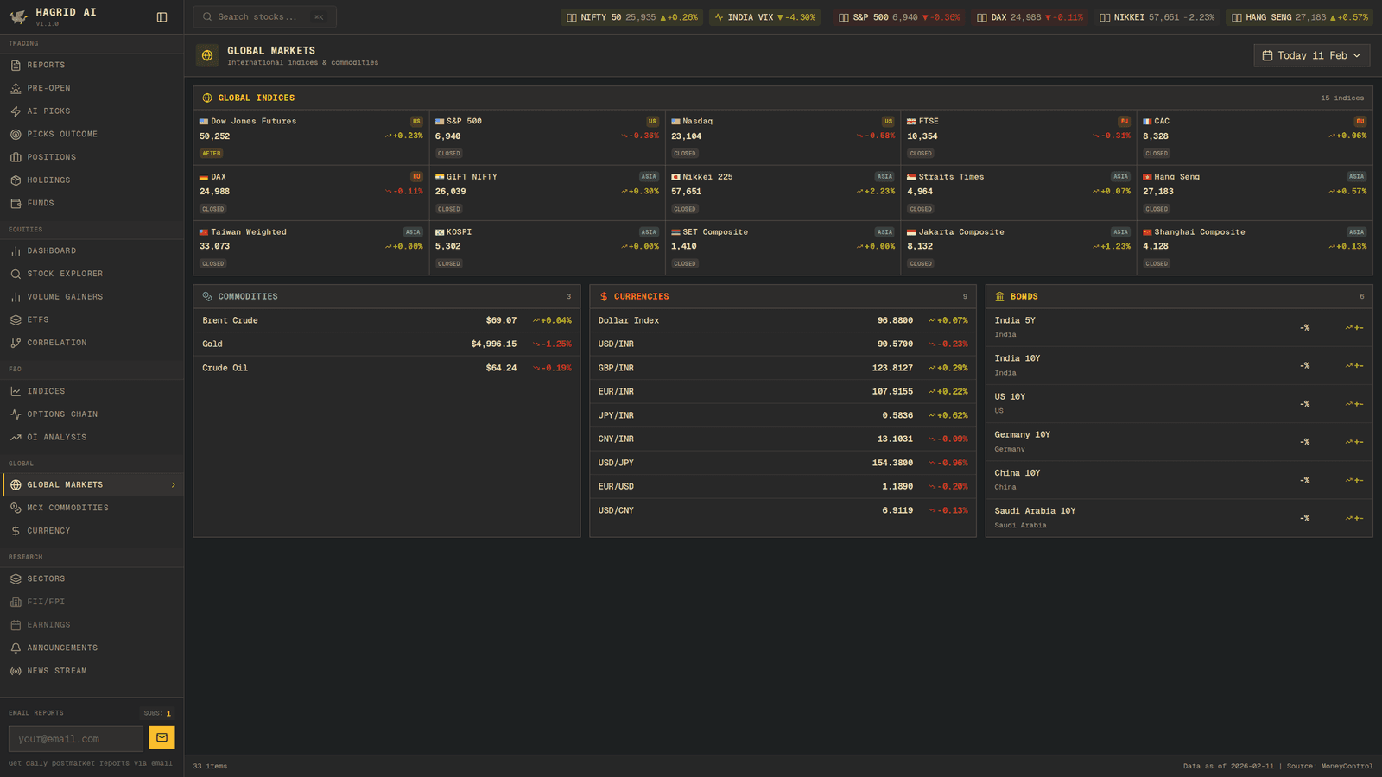Open the Currency sidebar item
Screen dimensions: 1382x777
pos(92,531)
